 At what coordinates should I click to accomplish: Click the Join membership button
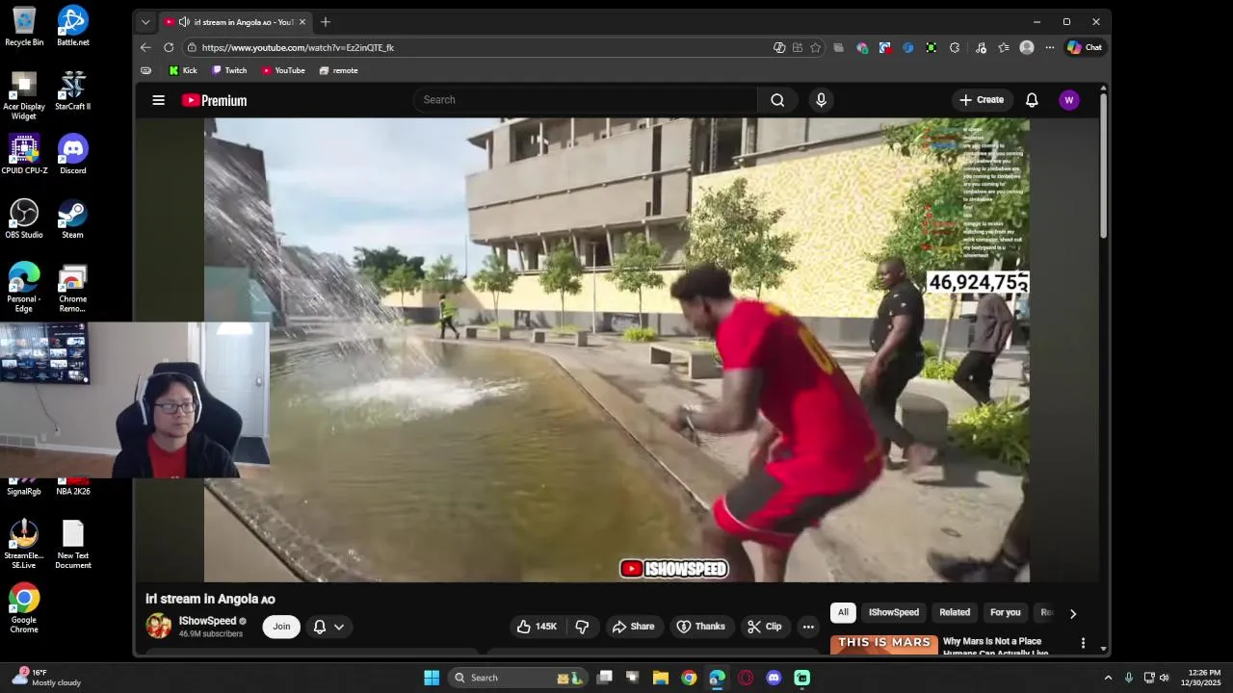click(281, 627)
